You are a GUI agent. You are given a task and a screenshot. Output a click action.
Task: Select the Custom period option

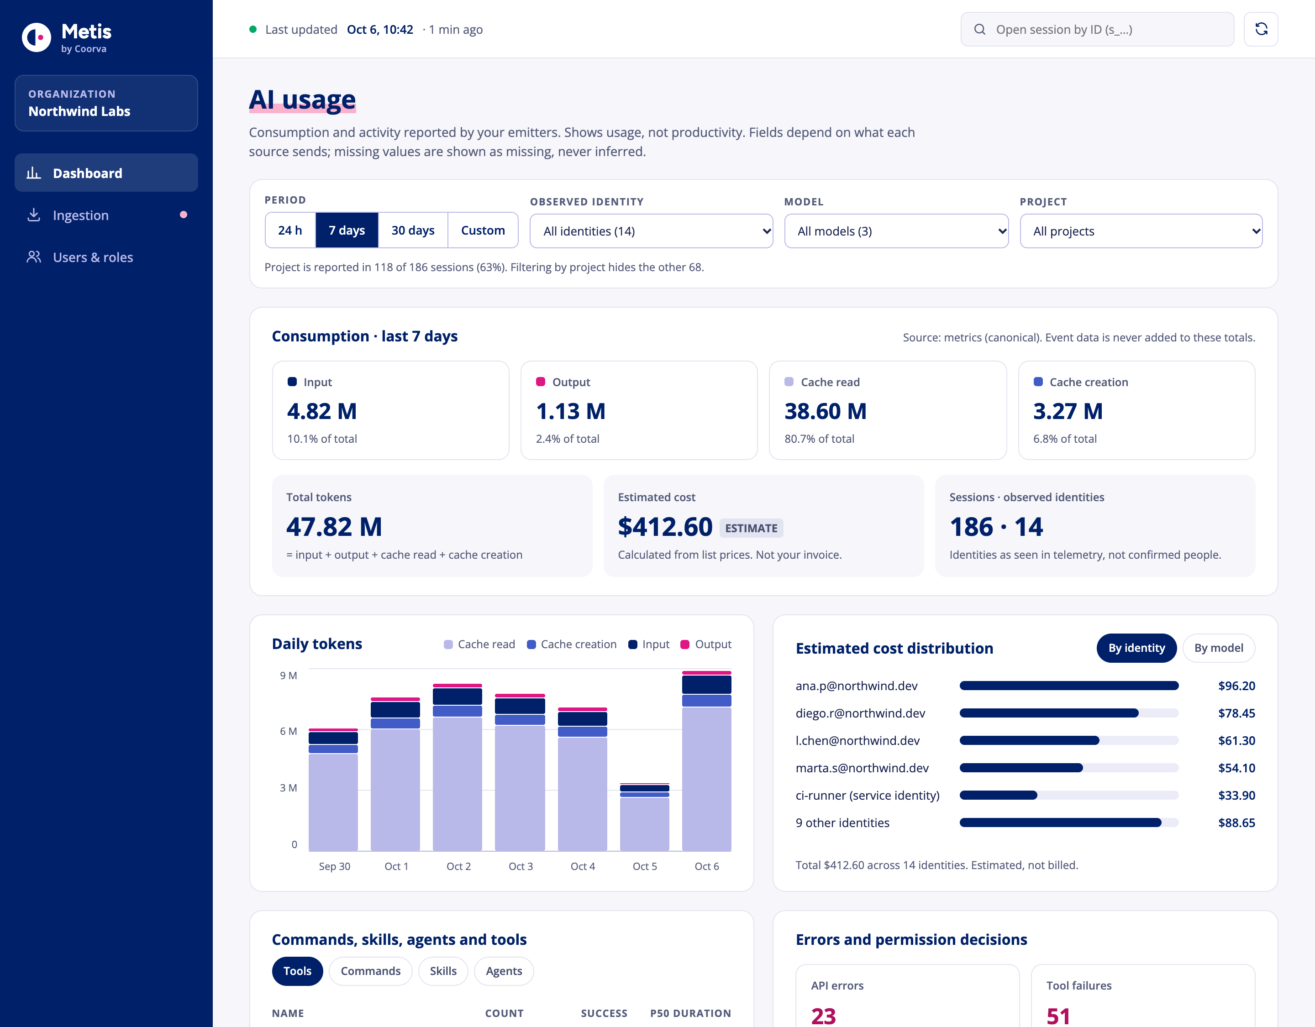483,231
